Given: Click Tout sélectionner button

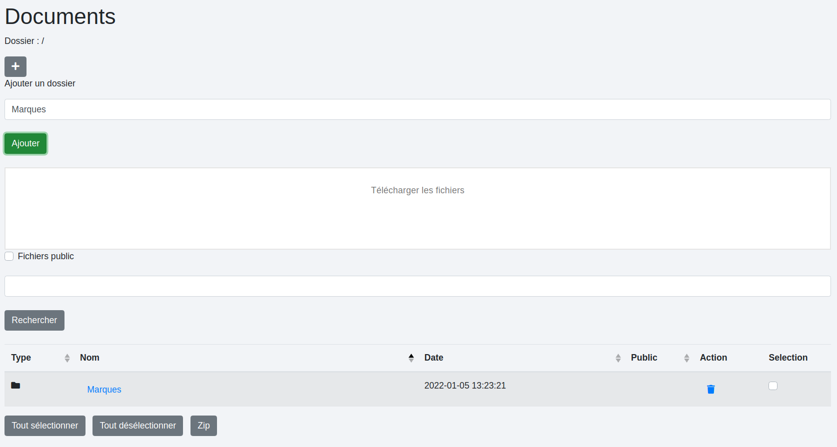Looking at the screenshot, I should click(x=45, y=426).
